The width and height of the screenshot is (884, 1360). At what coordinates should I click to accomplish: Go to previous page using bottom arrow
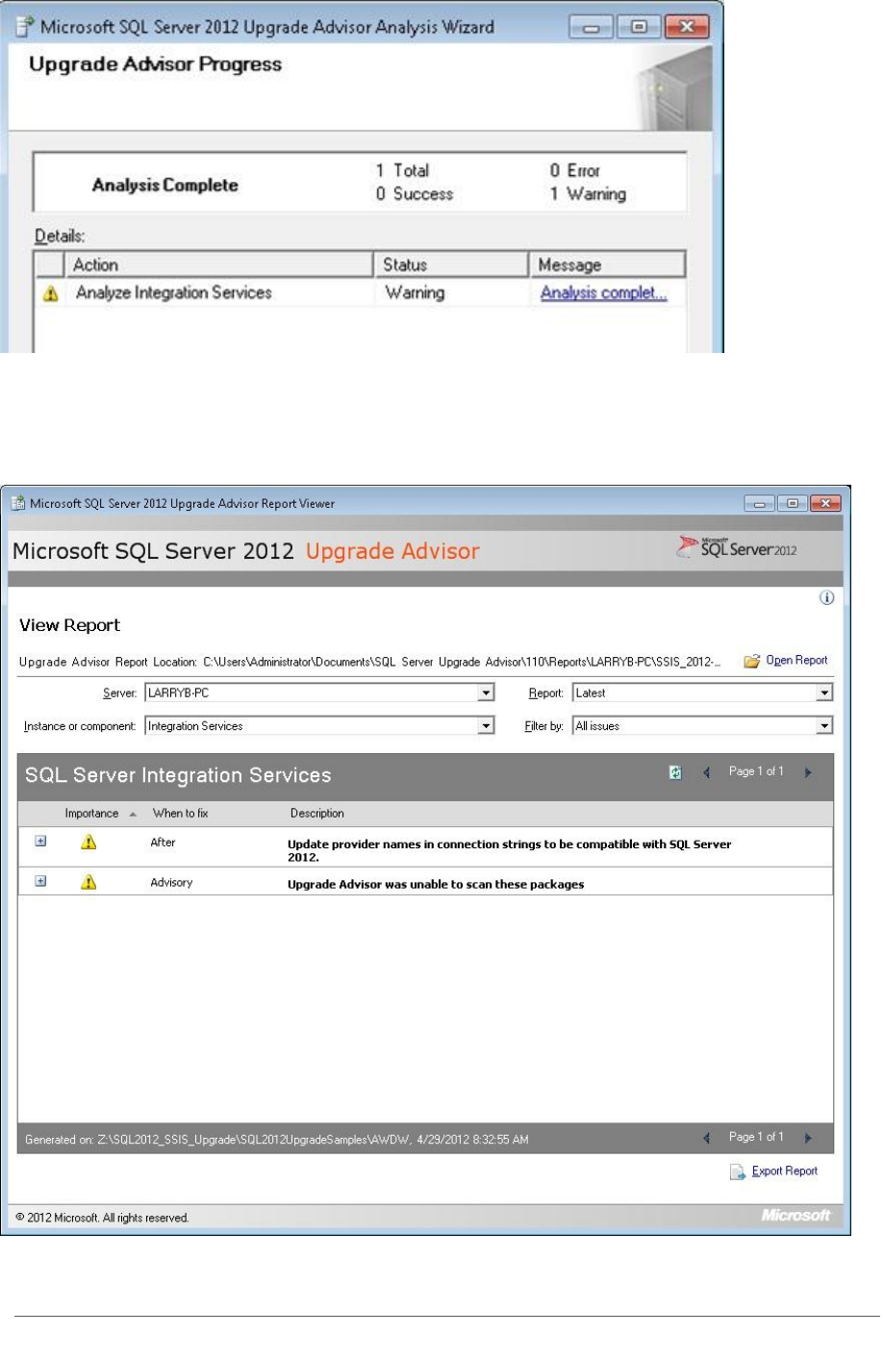pos(707,1138)
